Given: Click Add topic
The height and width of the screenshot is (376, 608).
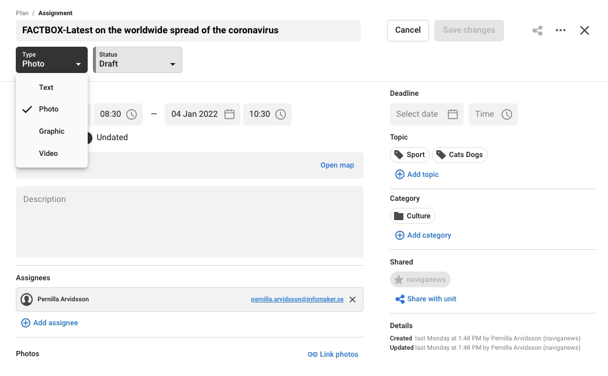Looking at the screenshot, I should [417, 175].
